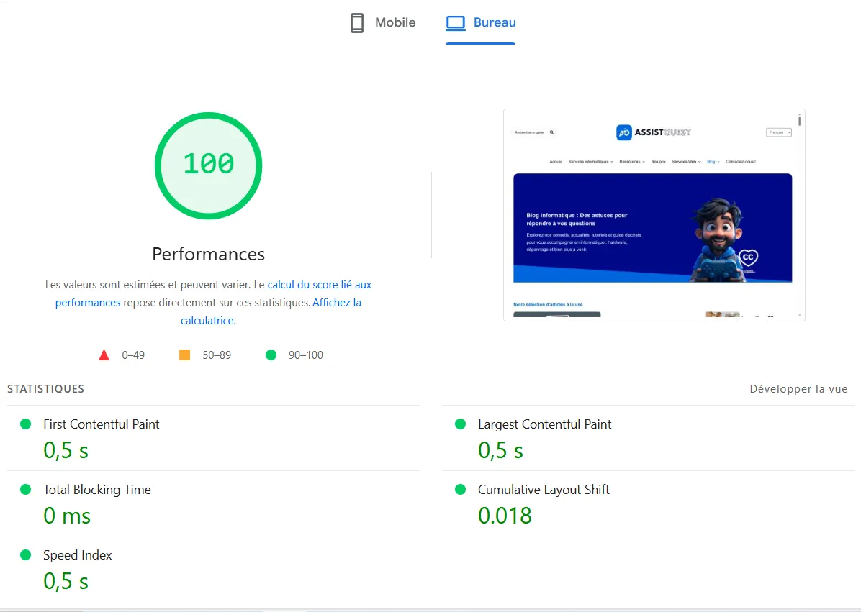Image resolution: width=861 pixels, height=612 pixels.
Task: Click the Cumulative Layout Shift value 0.018
Action: [505, 516]
